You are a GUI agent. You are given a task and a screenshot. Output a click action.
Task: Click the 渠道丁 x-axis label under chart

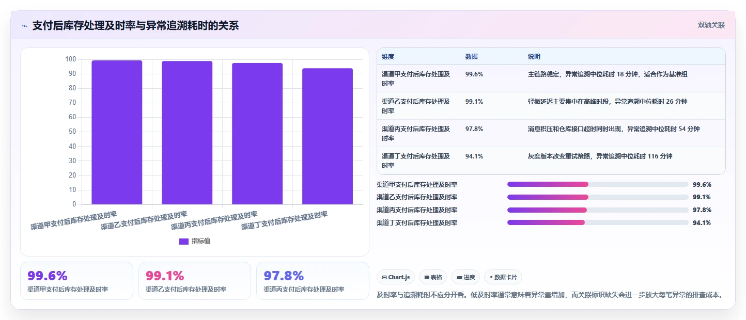tap(285, 220)
